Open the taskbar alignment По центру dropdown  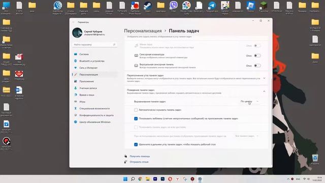click(x=249, y=102)
